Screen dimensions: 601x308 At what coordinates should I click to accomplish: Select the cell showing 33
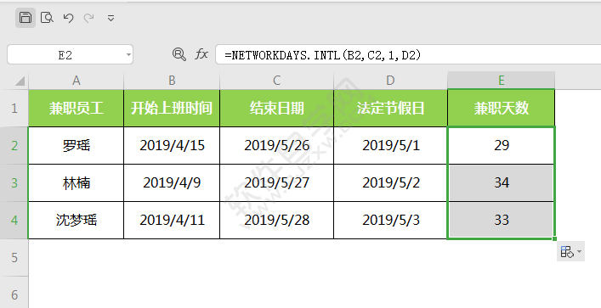501,220
